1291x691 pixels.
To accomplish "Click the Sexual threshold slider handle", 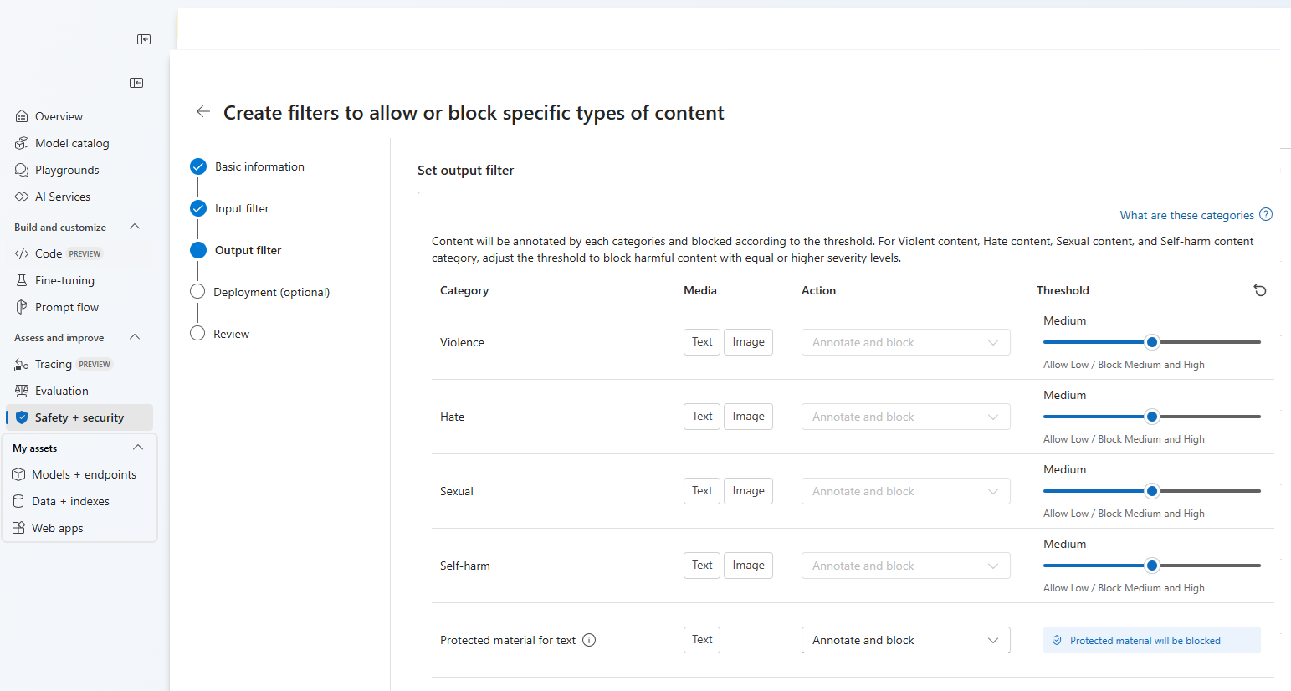I will click(1152, 491).
